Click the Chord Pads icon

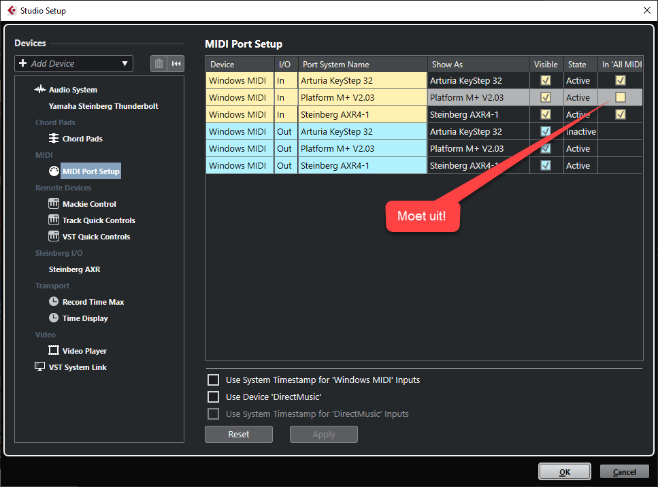pyautogui.click(x=54, y=139)
